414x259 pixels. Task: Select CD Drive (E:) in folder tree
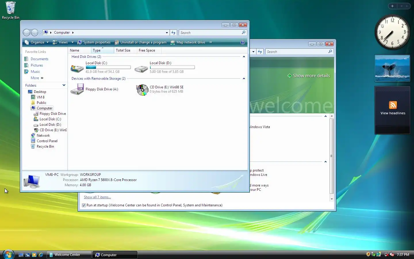point(53,130)
